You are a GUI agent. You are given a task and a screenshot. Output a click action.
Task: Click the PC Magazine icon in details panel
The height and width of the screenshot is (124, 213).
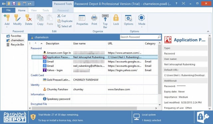(168, 40)
